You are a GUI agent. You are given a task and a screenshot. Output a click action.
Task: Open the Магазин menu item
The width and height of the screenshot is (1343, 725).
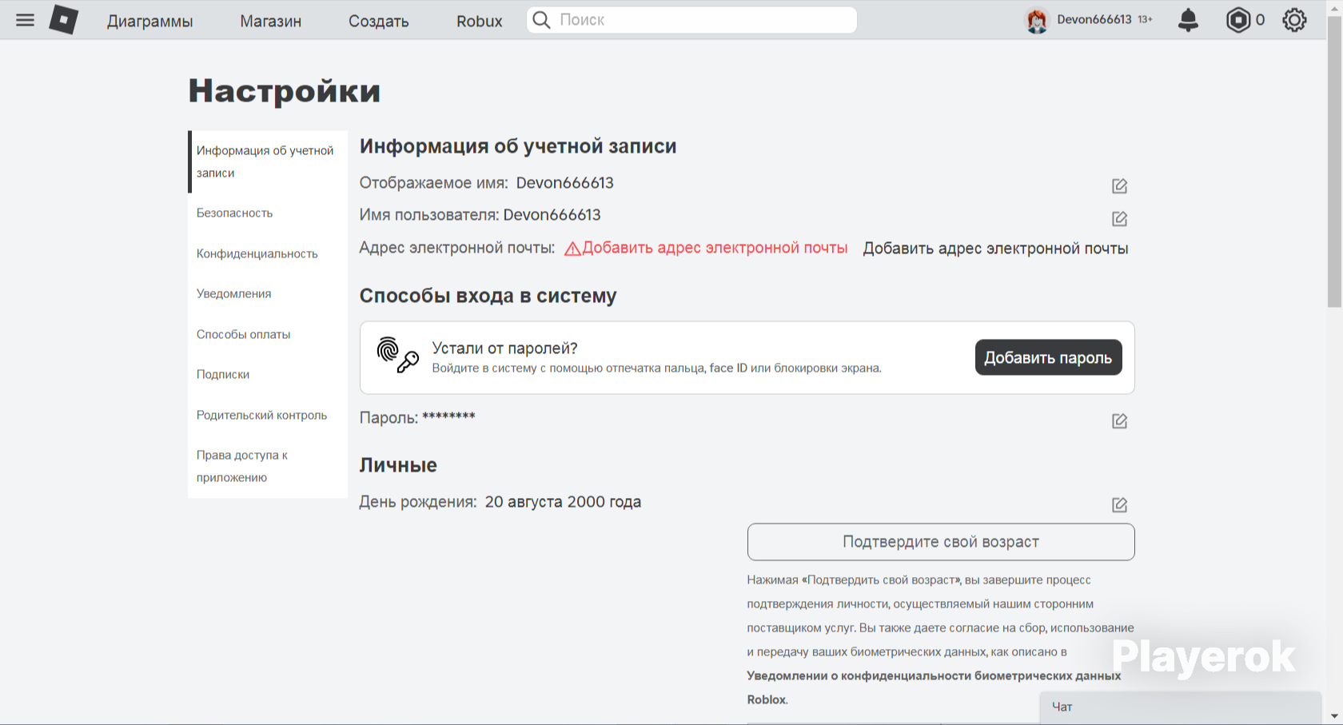click(x=271, y=21)
